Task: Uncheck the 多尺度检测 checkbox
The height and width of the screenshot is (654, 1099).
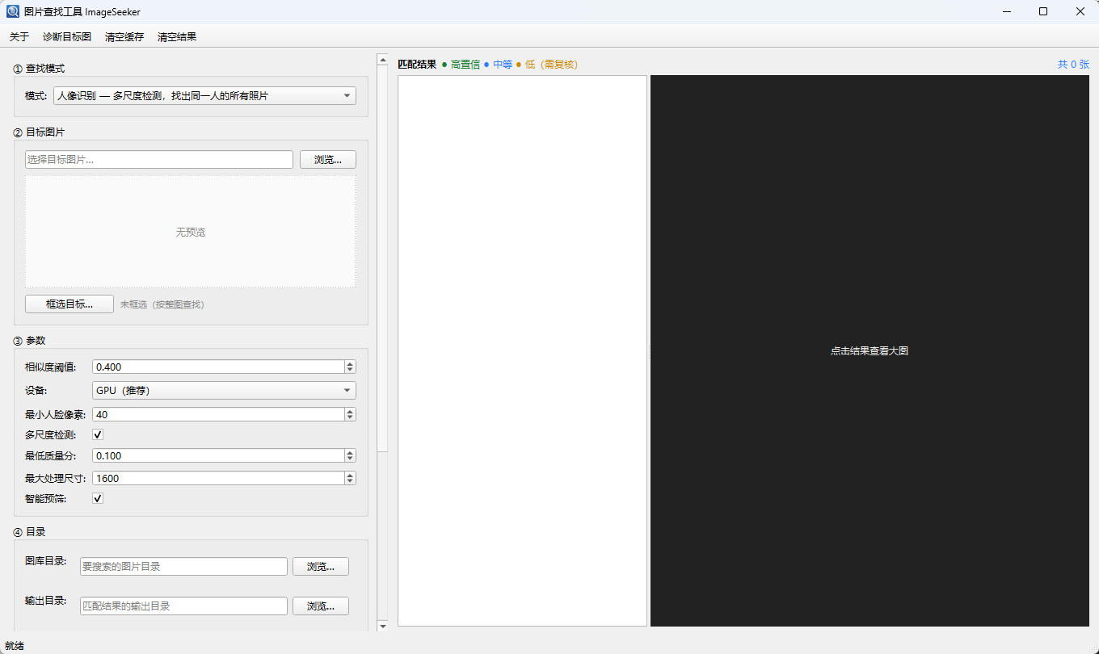Action: 98,434
